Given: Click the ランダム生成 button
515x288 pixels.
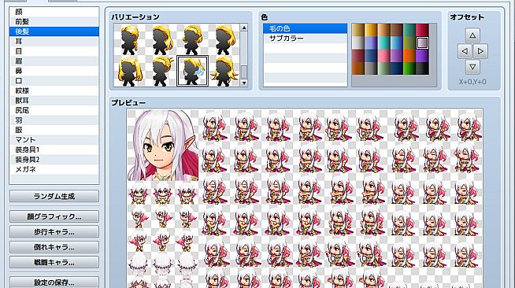Looking at the screenshot, I should click(54, 196).
